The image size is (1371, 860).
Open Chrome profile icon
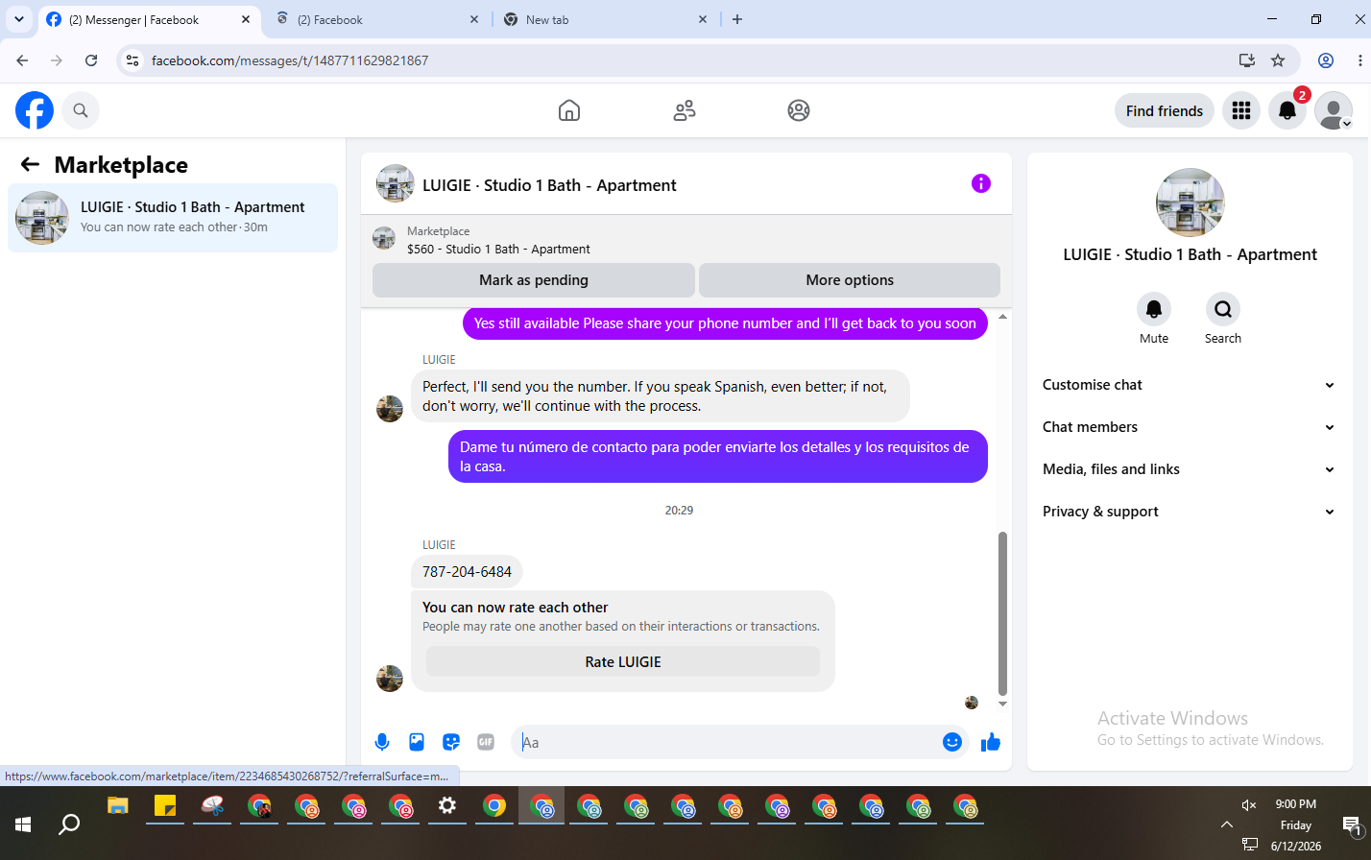coord(1326,60)
